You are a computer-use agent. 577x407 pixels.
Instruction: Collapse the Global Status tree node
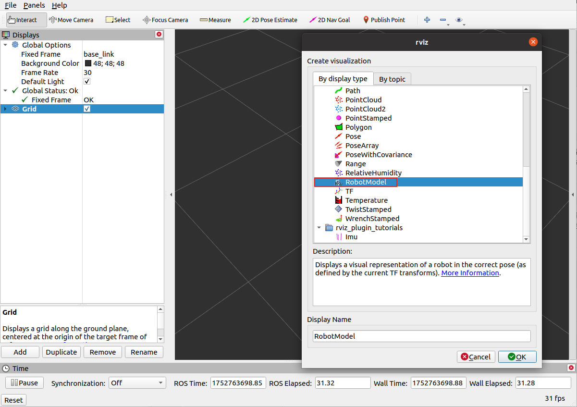5,90
